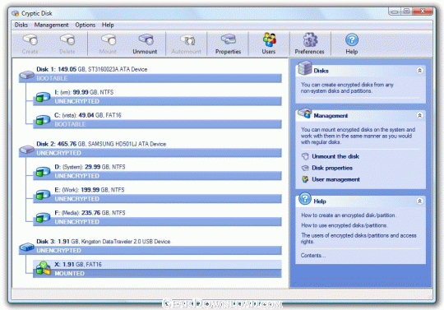Click the Cryptic Disk title bar icon

(16, 13)
